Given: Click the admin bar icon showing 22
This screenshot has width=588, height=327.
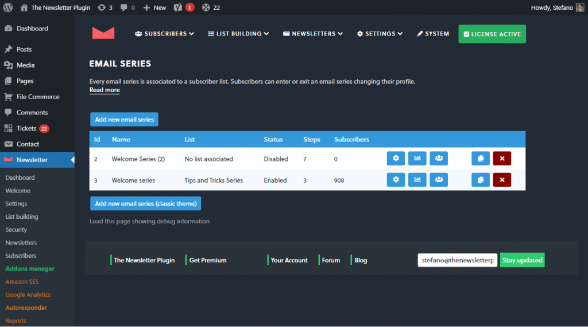Looking at the screenshot, I should (x=211, y=7).
